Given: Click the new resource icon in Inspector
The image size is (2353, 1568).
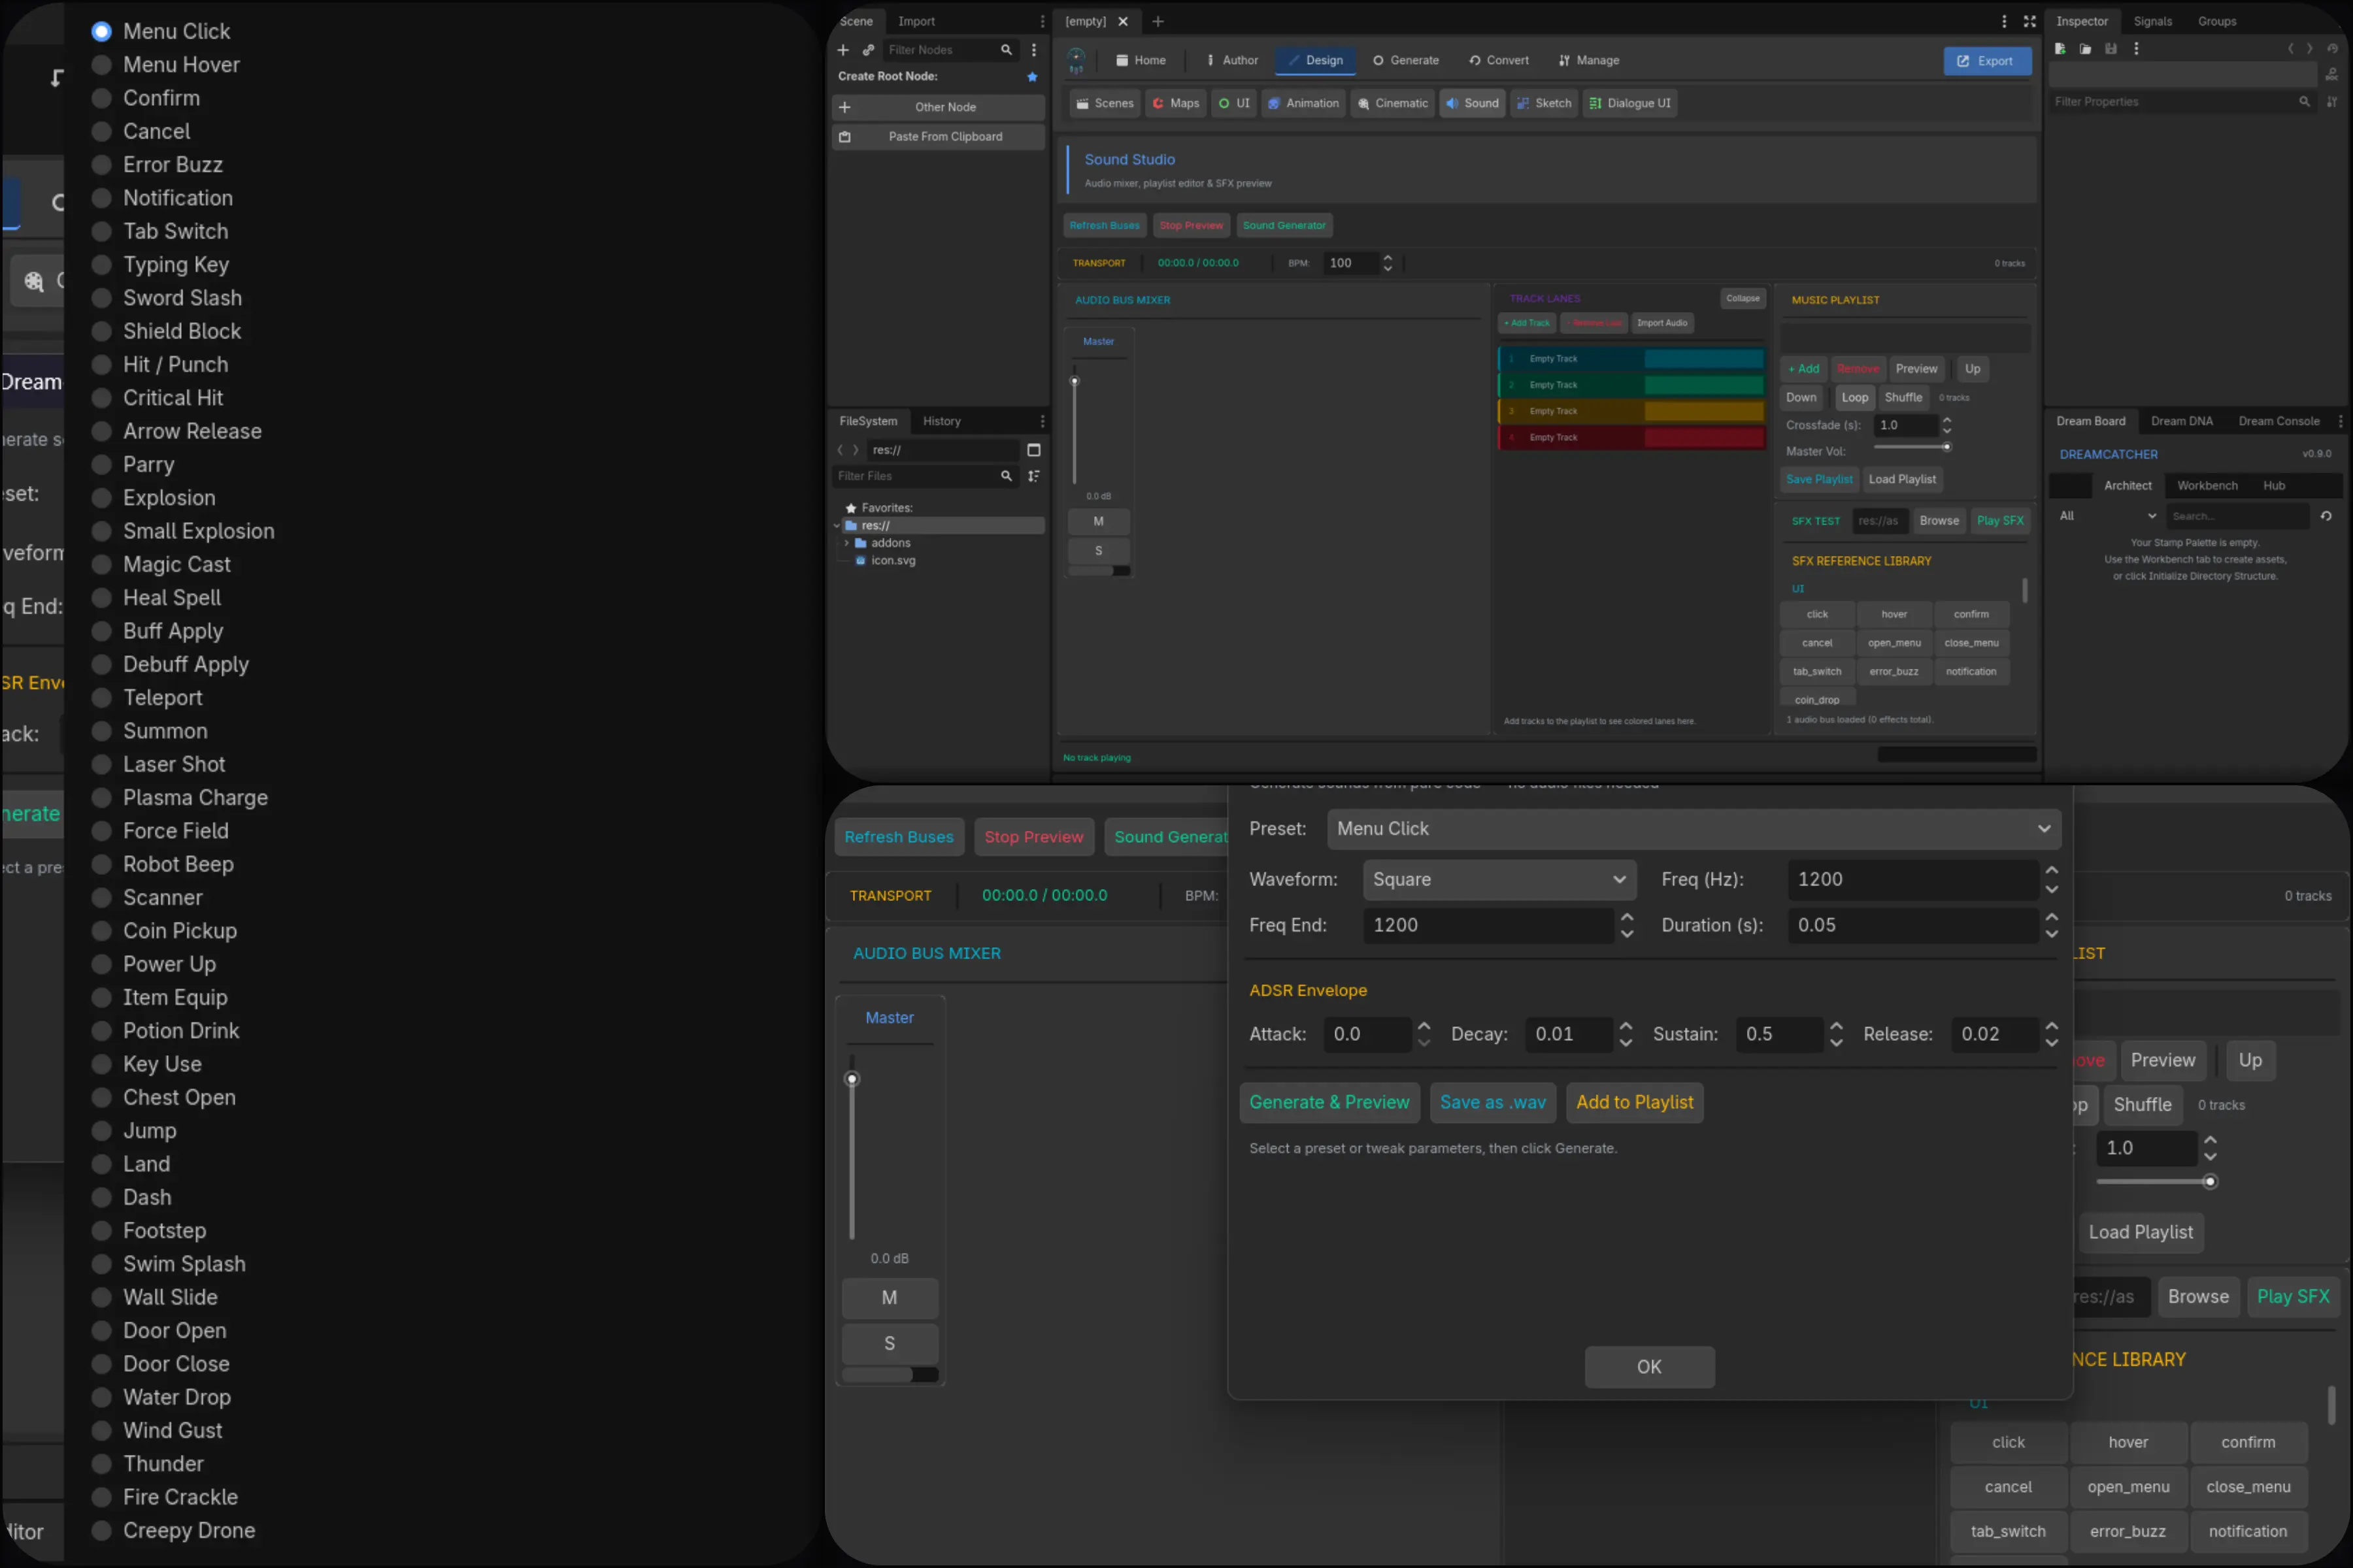Looking at the screenshot, I should point(2060,49).
